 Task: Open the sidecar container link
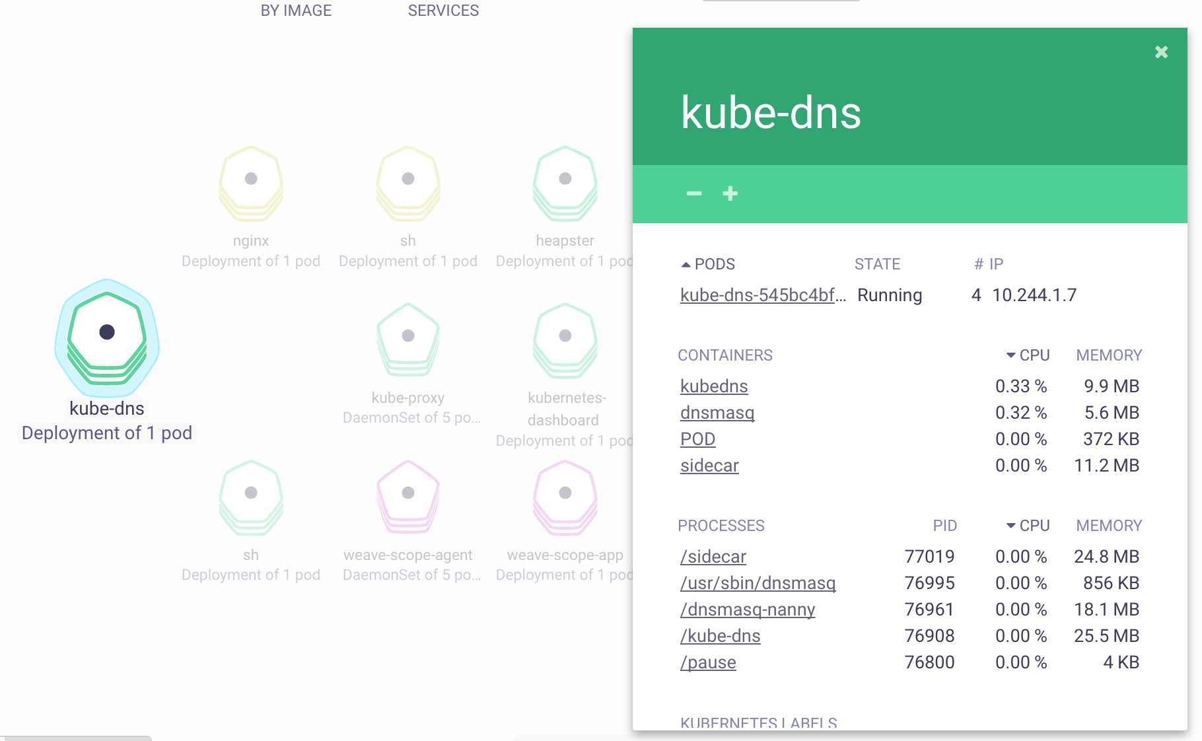point(709,466)
